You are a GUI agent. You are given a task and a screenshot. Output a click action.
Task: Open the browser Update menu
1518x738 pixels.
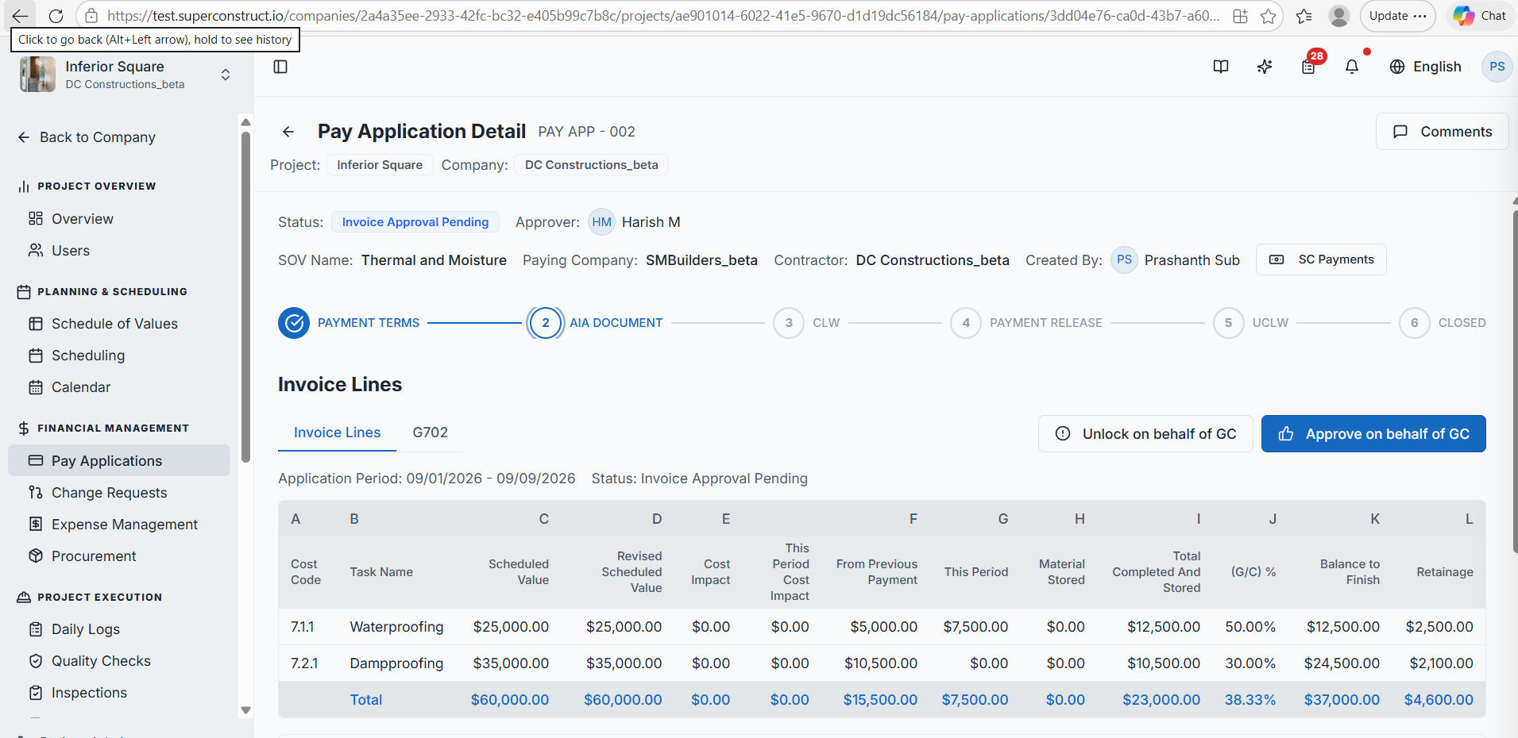(1398, 16)
